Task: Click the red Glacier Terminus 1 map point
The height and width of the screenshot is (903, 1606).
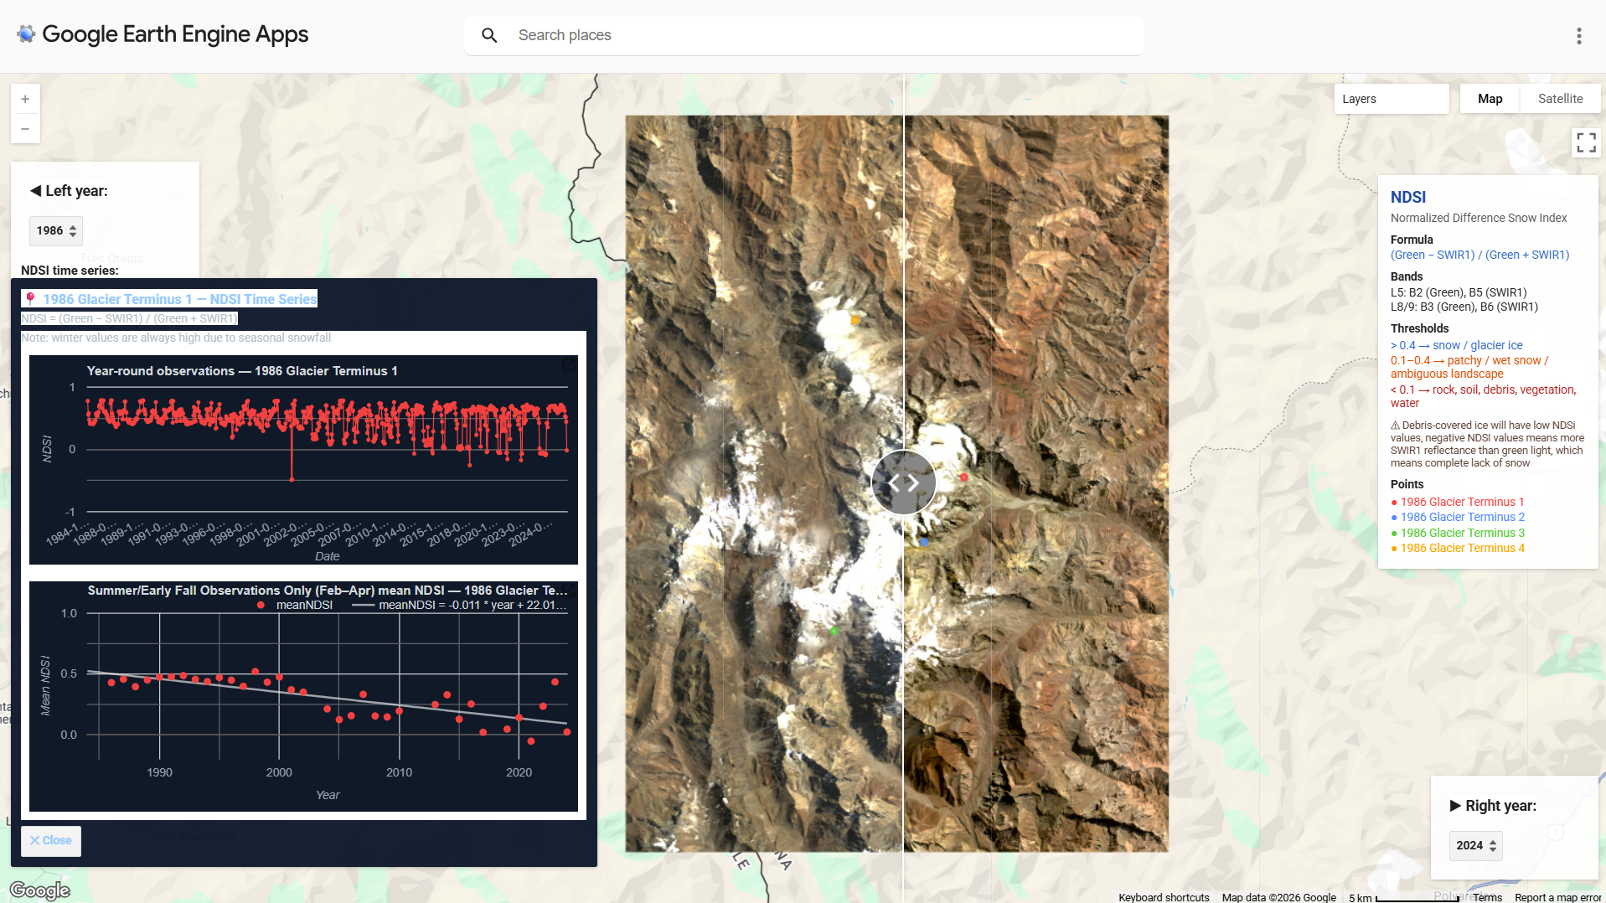Action: (963, 477)
